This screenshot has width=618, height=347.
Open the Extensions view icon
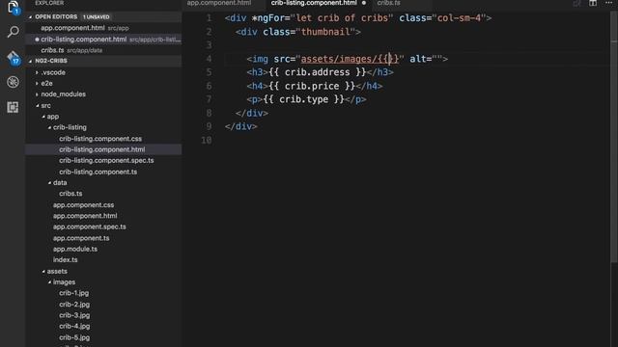click(x=13, y=107)
